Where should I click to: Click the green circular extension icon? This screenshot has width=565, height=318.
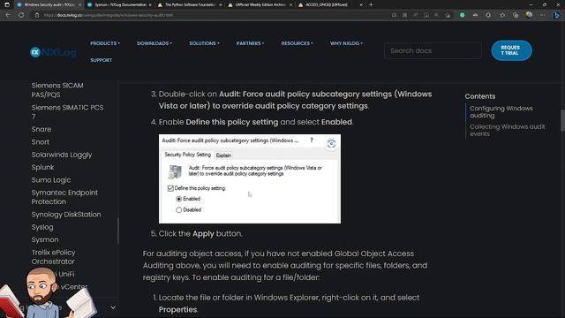[463, 15]
